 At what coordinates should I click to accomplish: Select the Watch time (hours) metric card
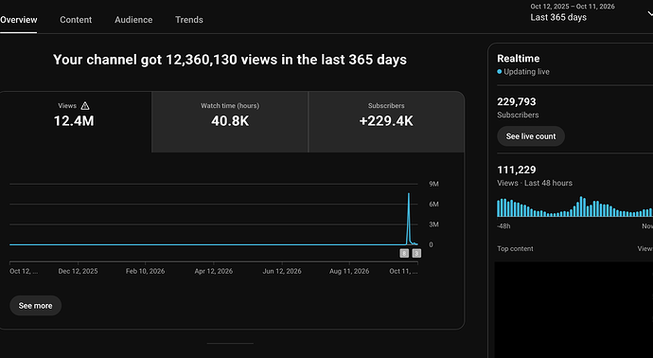(x=230, y=121)
